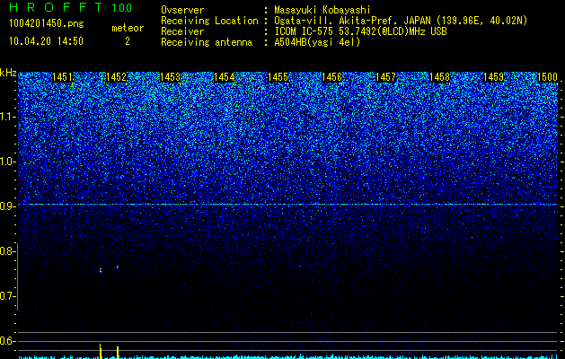The image size is (565, 359).
Task: Click the 0.6 frequency axis label
Action: point(7,341)
